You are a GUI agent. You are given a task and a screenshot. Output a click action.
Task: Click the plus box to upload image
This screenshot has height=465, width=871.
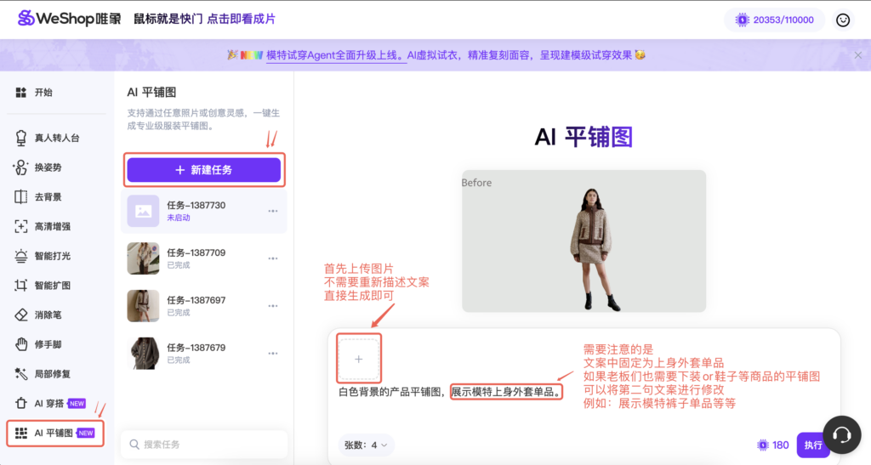[x=358, y=359]
